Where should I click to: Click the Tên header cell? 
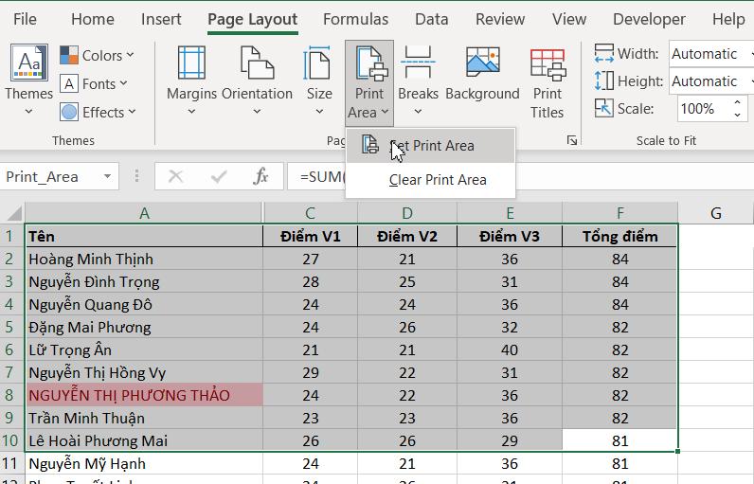[x=144, y=236]
